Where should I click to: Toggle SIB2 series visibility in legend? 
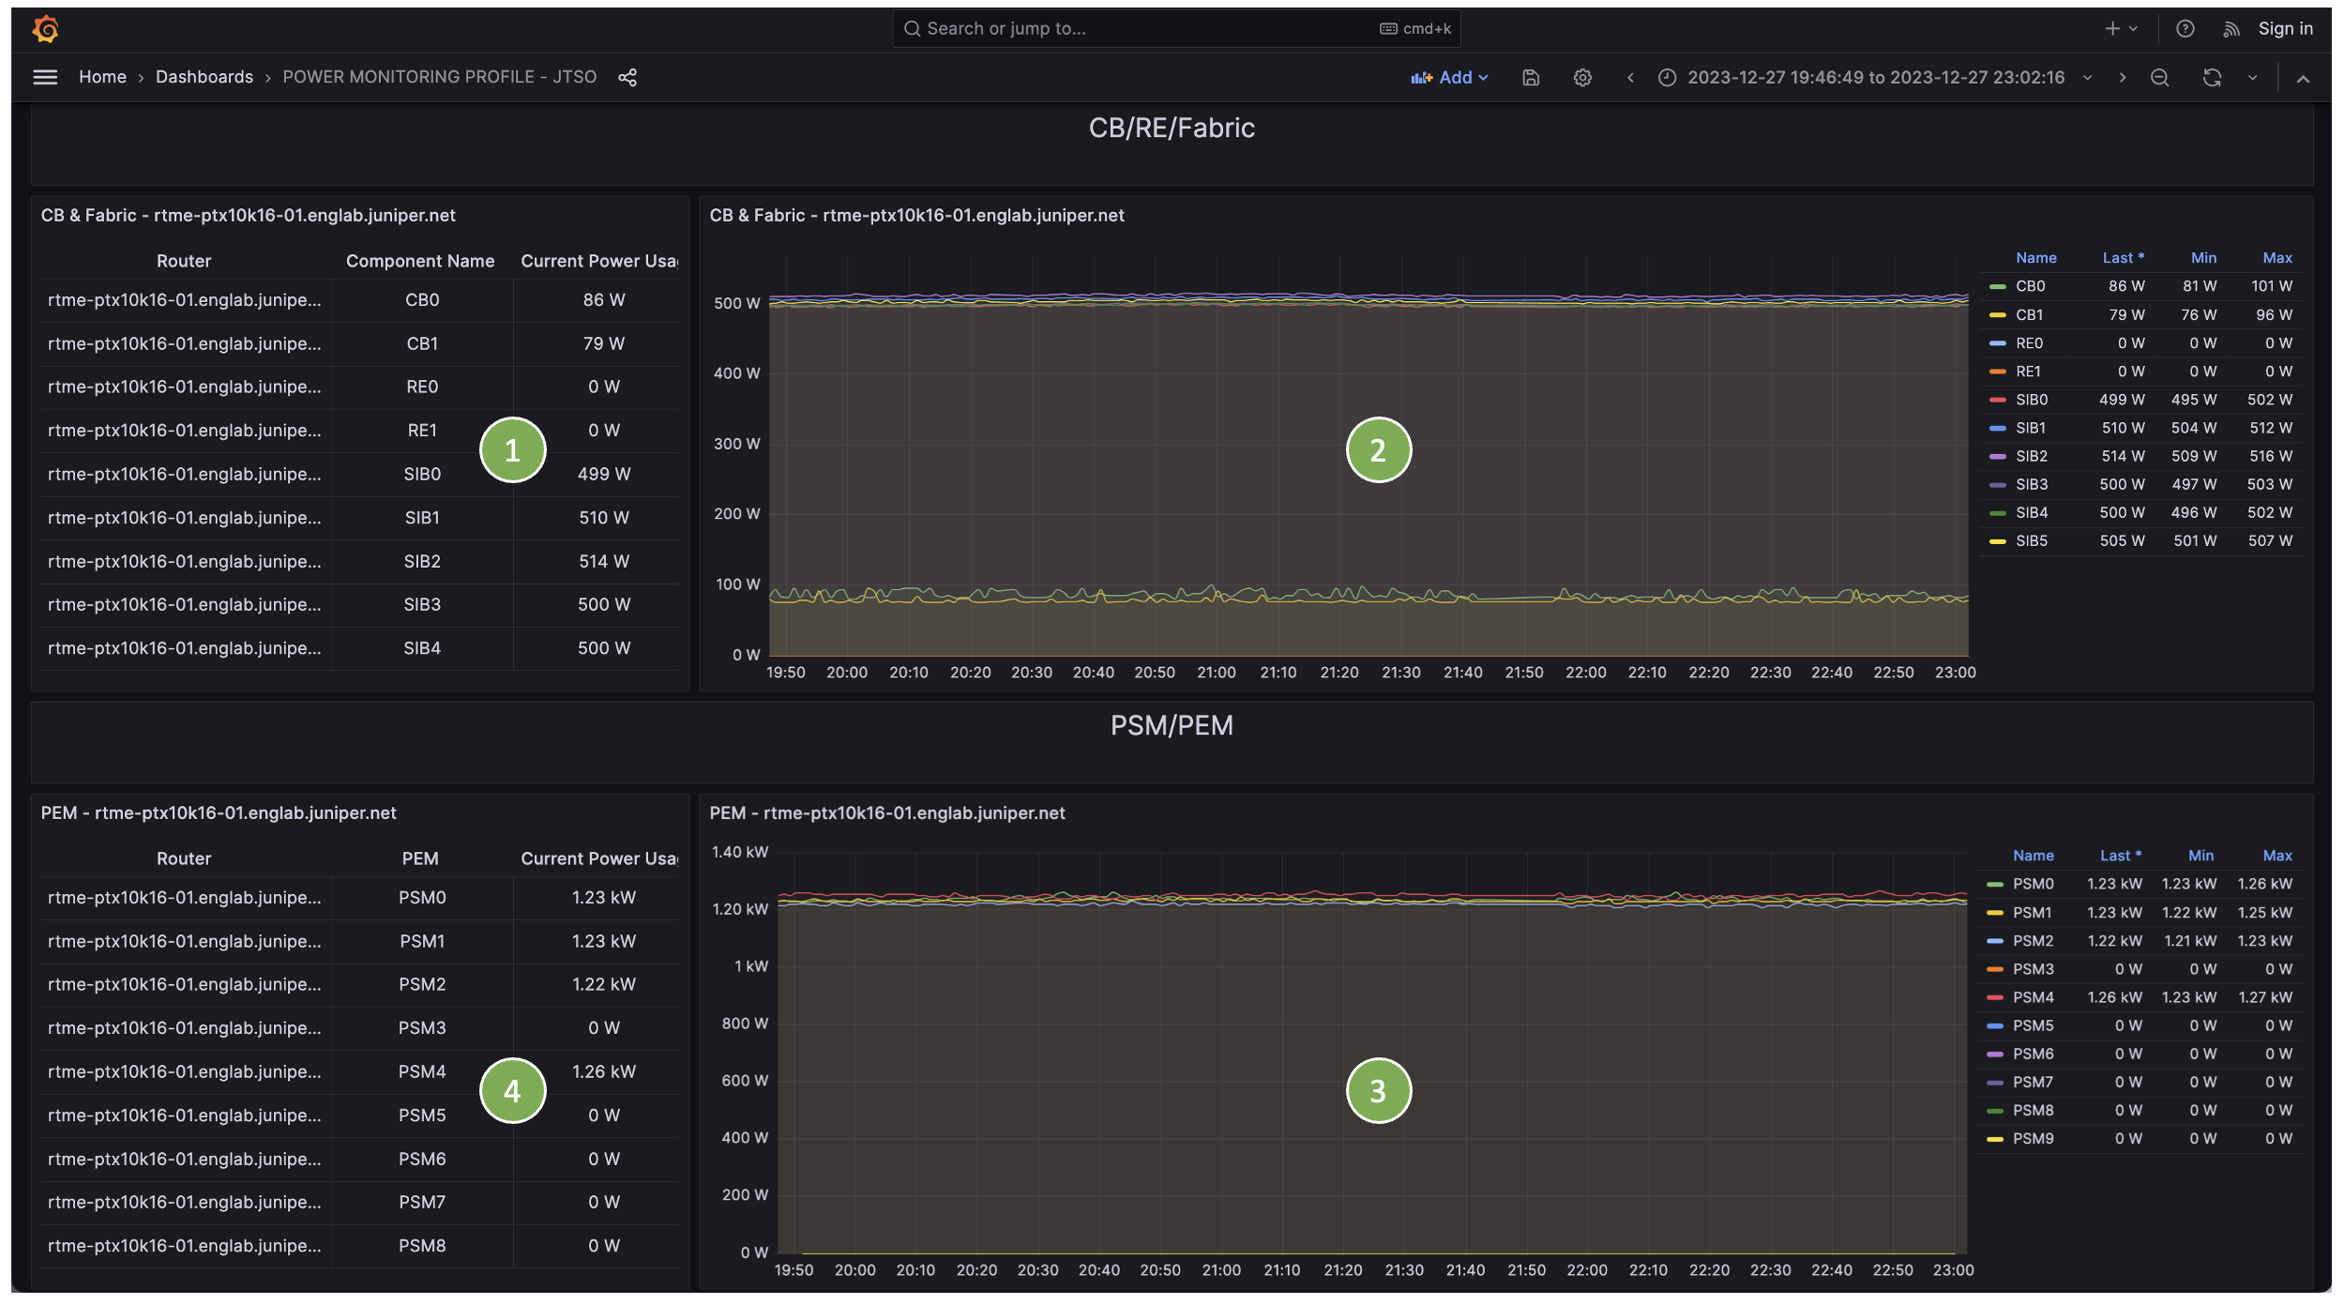tap(2032, 456)
